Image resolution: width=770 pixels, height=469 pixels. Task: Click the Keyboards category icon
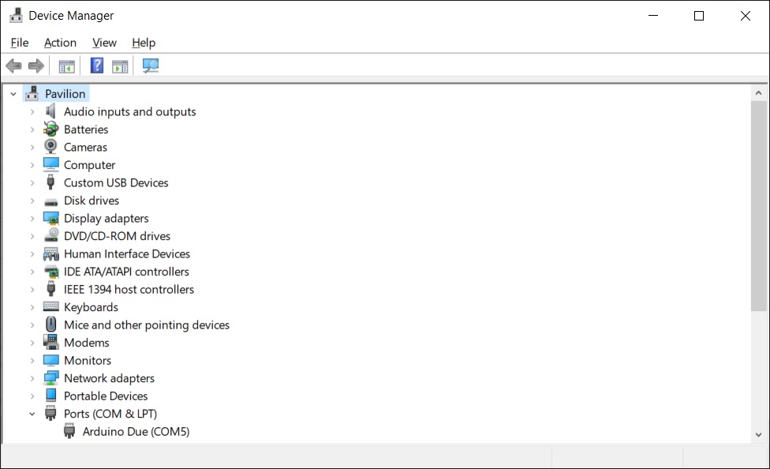[51, 307]
